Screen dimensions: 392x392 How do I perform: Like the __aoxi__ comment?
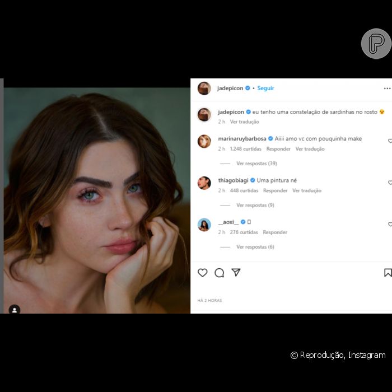coord(390,225)
